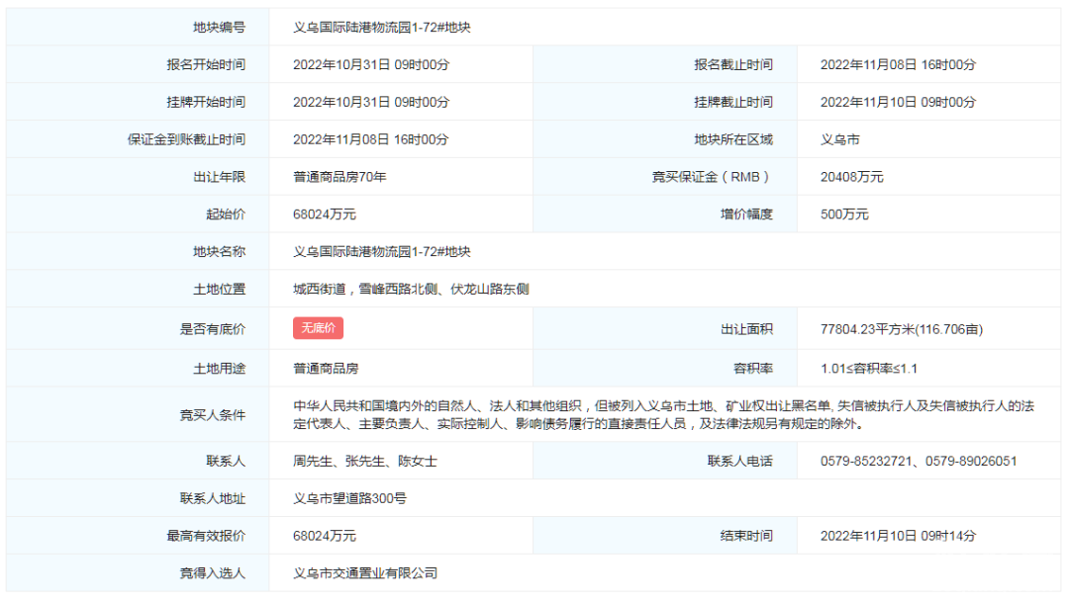Click 义乌市 in the 地块所在区域 row
This screenshot has width=1069, height=602.
pos(840,140)
